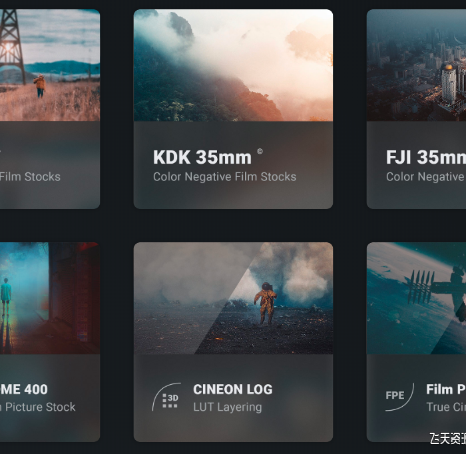Select the FJI 35mm title
The width and height of the screenshot is (466, 454).
(426, 157)
